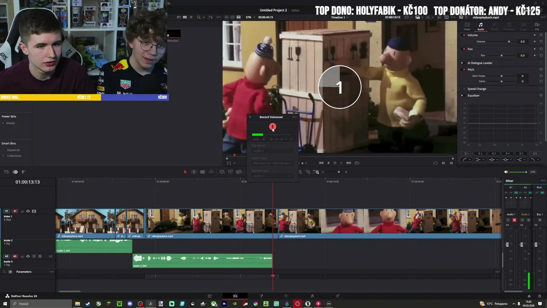Add keyframe for Pan section

pyautogui.click(x=535, y=49)
